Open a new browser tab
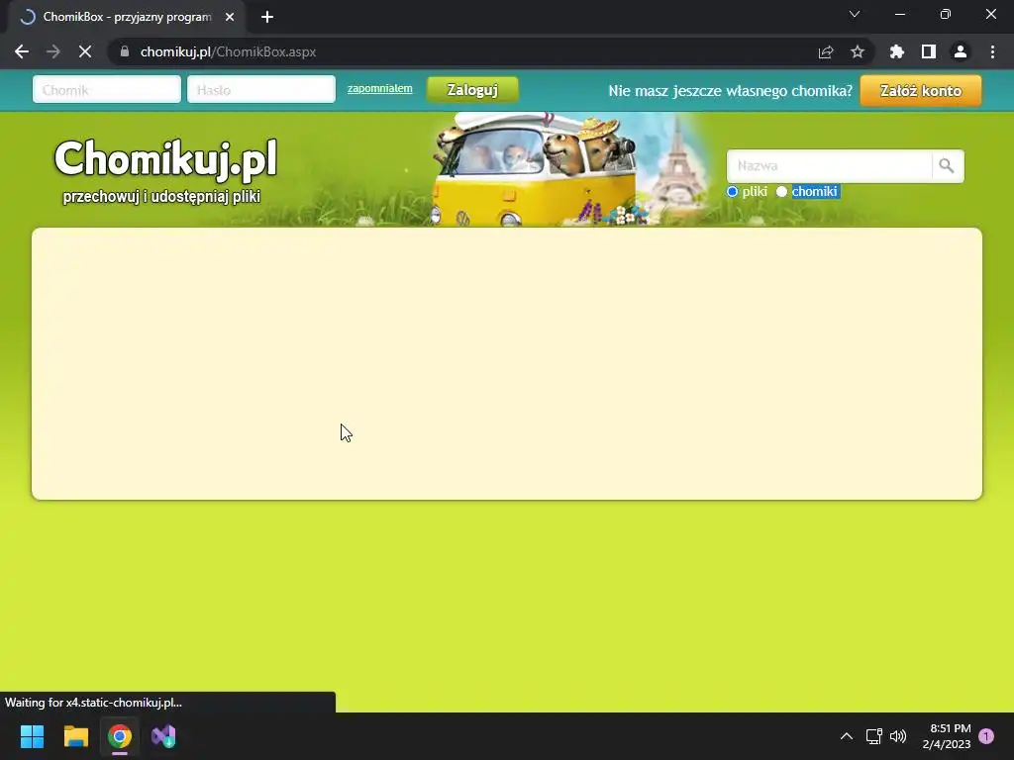This screenshot has height=760, width=1014. 267,18
